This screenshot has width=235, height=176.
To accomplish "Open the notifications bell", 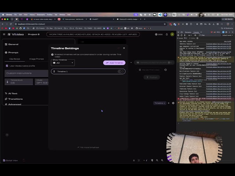I will (x=167, y=34).
